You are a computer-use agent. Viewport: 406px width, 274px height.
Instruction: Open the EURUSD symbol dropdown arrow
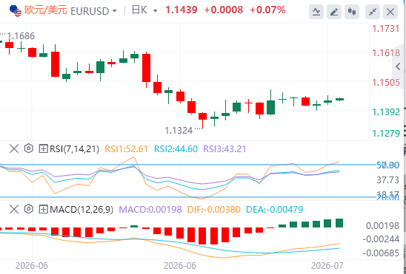coord(114,11)
